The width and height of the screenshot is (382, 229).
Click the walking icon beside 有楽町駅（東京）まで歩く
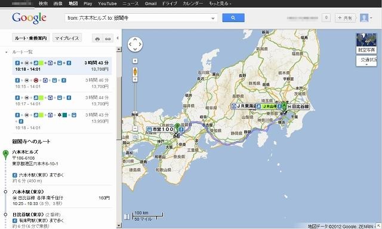click(14, 221)
